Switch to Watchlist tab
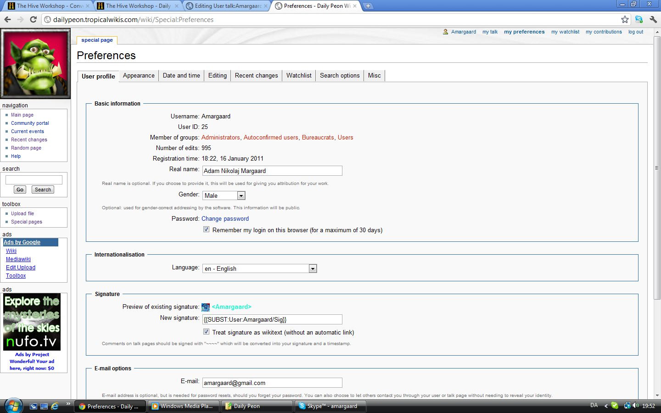661x413 pixels. (x=299, y=76)
